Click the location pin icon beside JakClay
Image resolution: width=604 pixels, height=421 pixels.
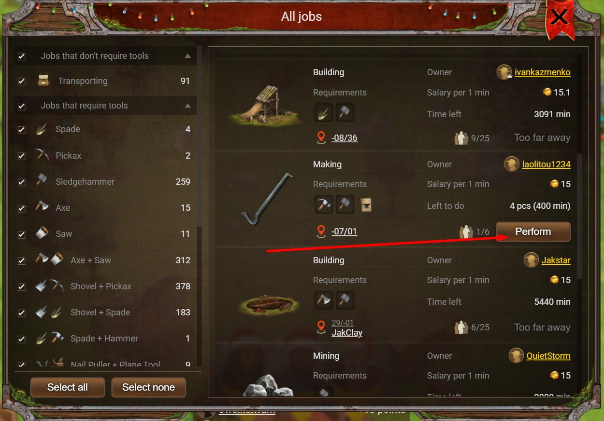click(321, 327)
